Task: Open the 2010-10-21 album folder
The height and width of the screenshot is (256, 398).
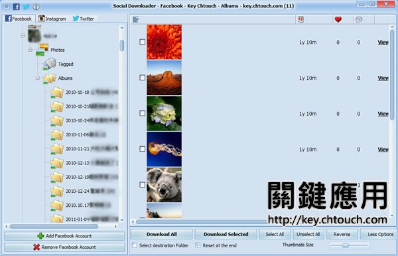Action: click(x=57, y=106)
